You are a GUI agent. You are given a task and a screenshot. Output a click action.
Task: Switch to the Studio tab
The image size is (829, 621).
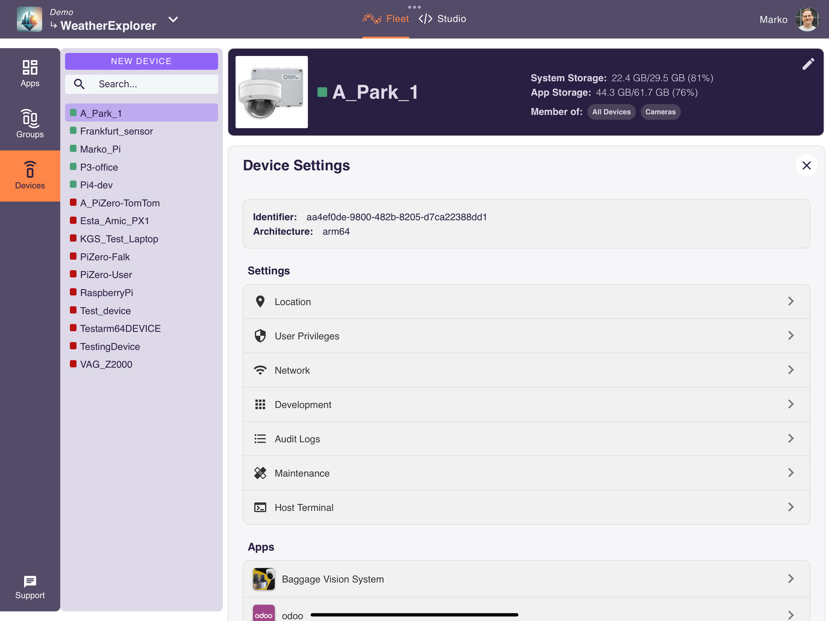(x=442, y=19)
